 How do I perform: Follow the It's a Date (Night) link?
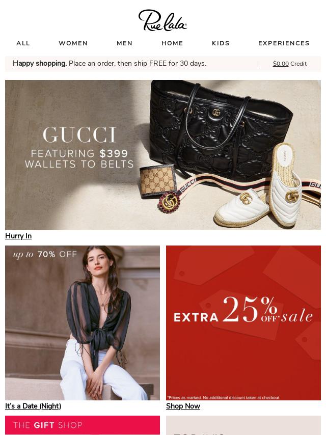(33, 406)
